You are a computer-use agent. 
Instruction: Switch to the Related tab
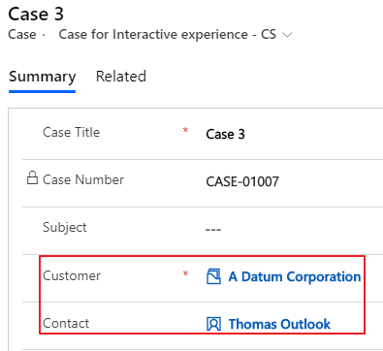click(x=121, y=77)
